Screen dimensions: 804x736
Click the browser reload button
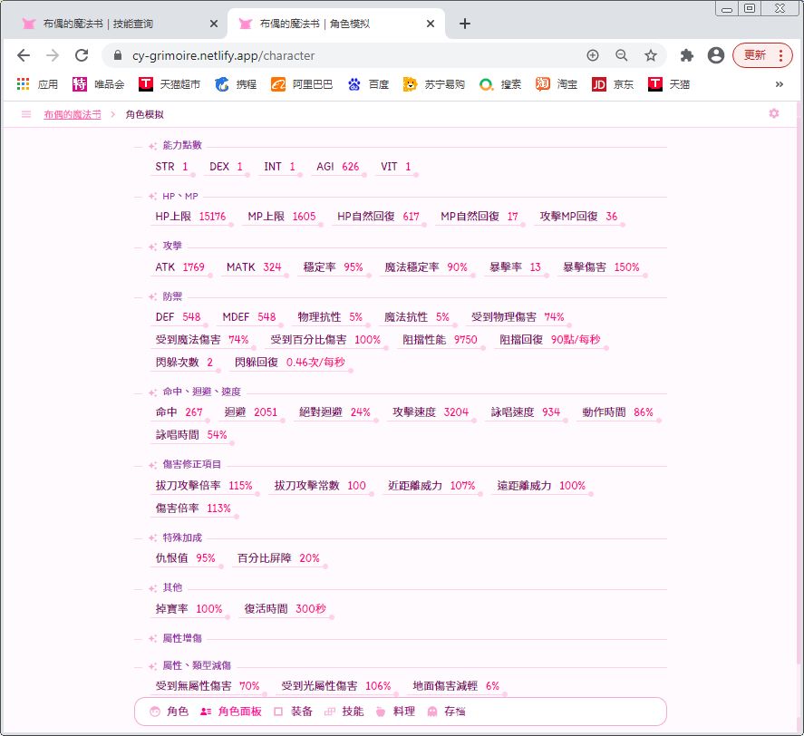pos(81,55)
